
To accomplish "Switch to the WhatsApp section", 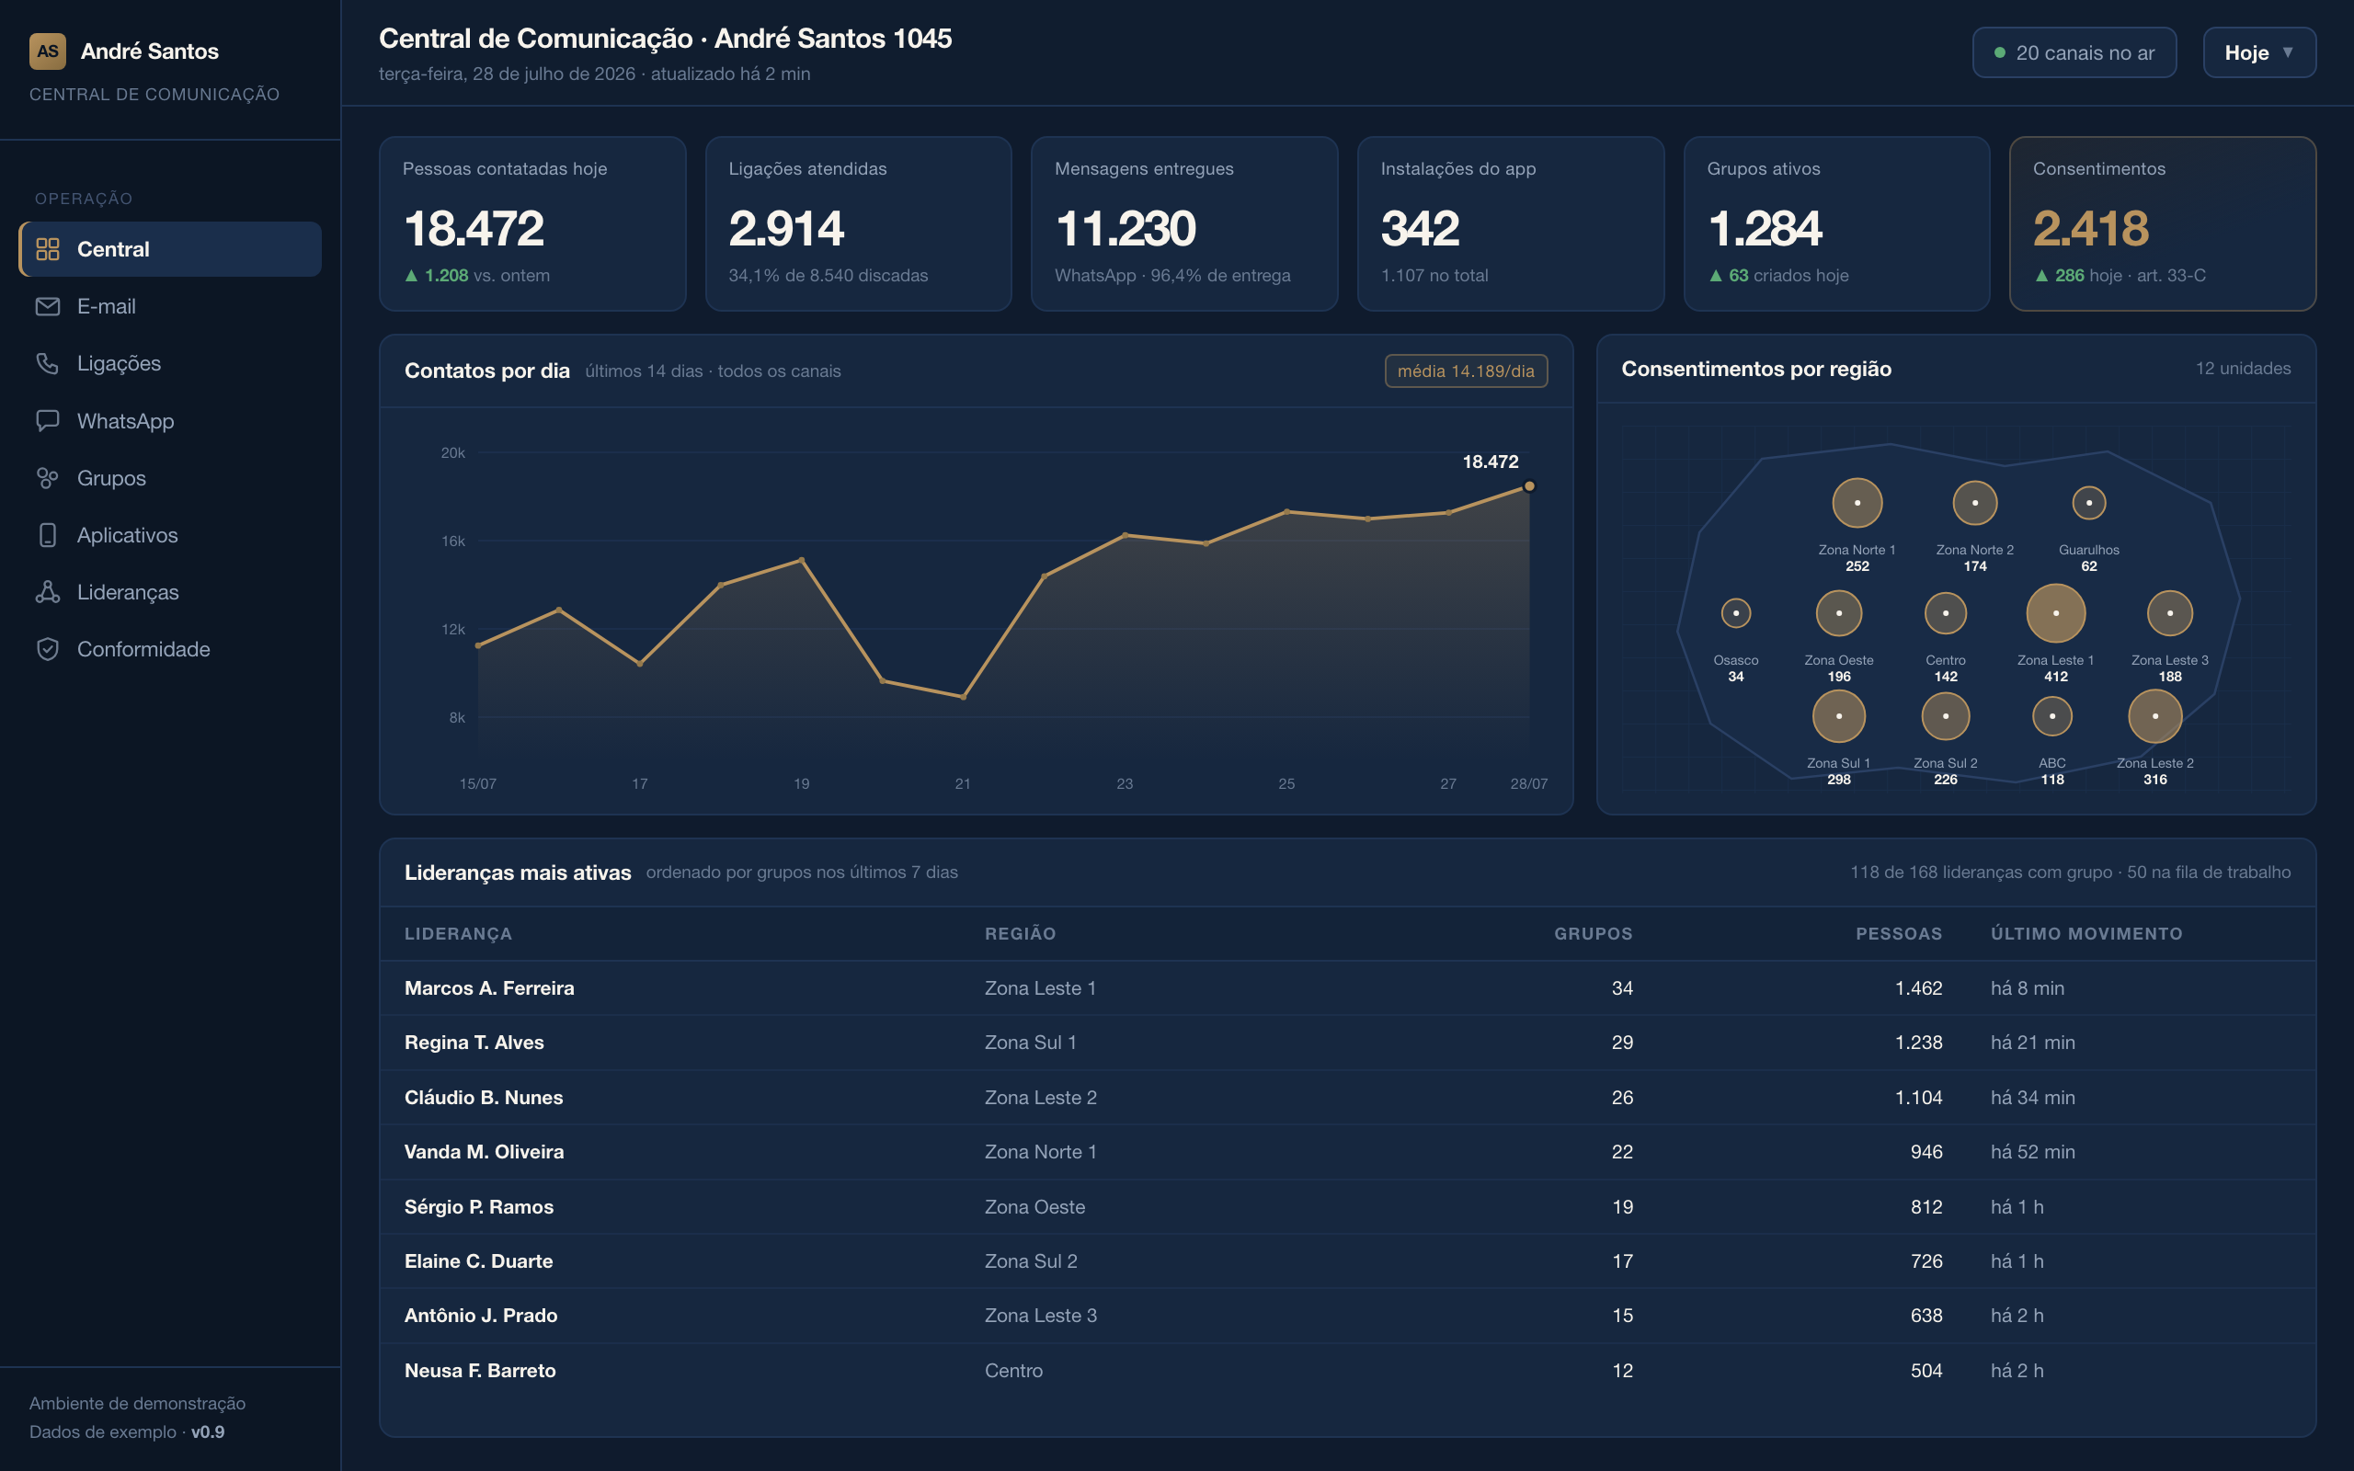I will [x=170, y=421].
